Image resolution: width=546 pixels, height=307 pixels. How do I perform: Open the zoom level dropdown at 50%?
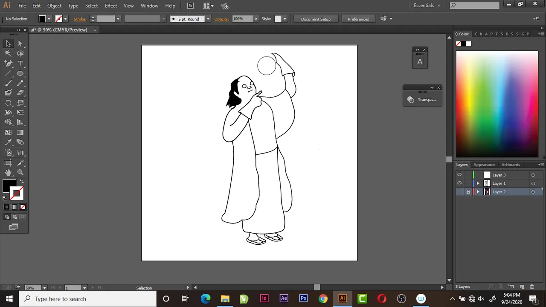[44, 288]
